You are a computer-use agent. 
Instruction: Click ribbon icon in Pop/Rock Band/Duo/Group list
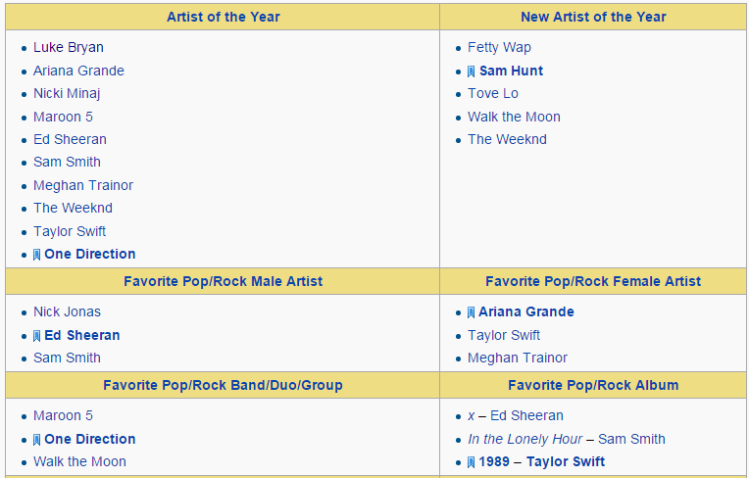click(37, 440)
